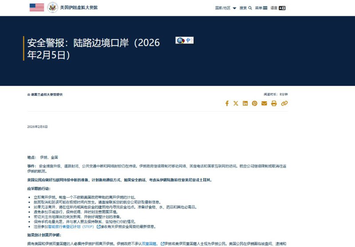Click the 保持手机电量充足 bullet item
The height and width of the screenshot is (247, 355).
point(85,222)
